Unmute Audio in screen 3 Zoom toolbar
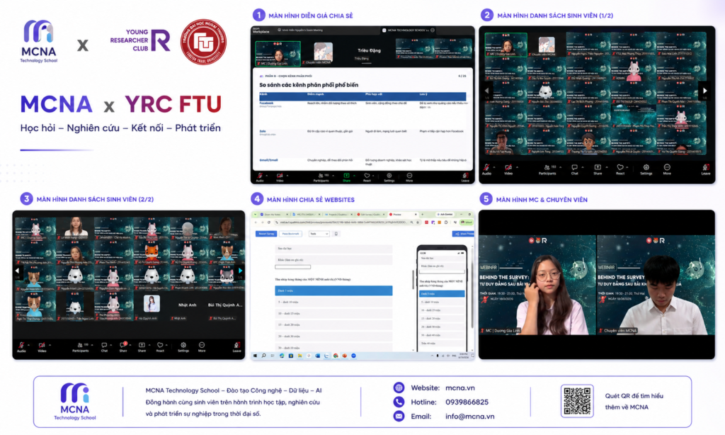The image size is (725, 435). 21,347
